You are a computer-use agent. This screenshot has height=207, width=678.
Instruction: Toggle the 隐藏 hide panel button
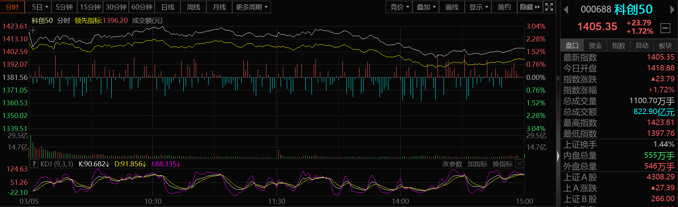[530, 7]
